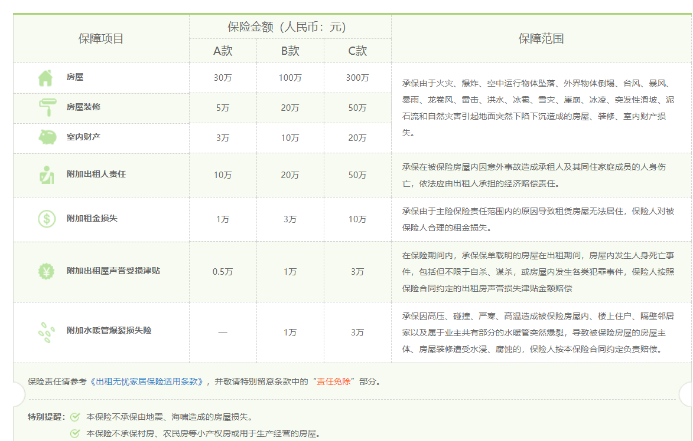Open the 《出租无忧家居保险适用条款》 link
The width and height of the screenshot is (693, 441).
(x=148, y=381)
